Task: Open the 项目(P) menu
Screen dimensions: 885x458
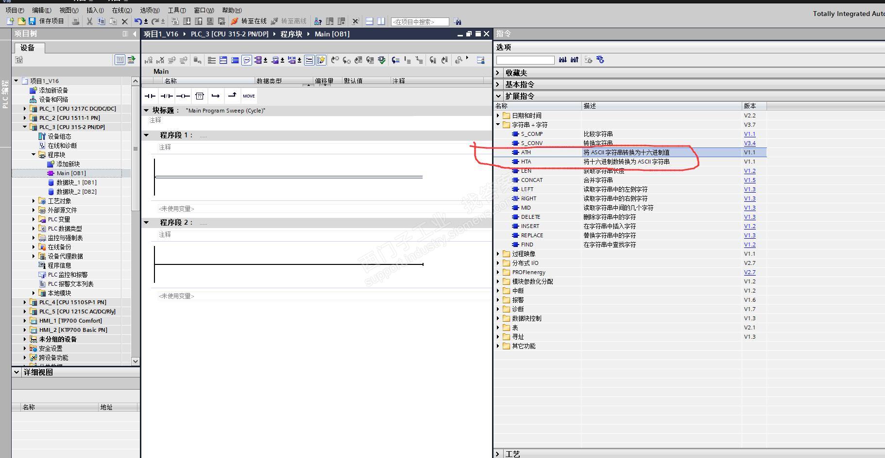Action: (15, 10)
